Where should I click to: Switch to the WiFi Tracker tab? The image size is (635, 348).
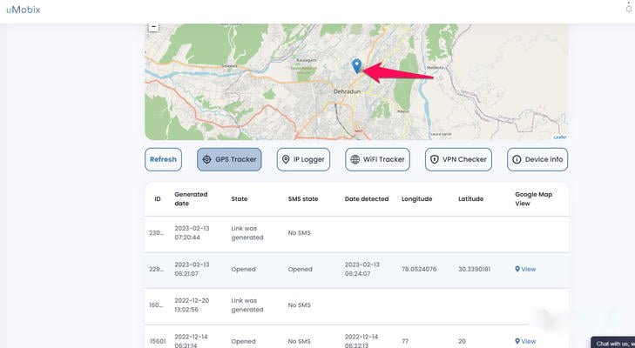click(377, 159)
